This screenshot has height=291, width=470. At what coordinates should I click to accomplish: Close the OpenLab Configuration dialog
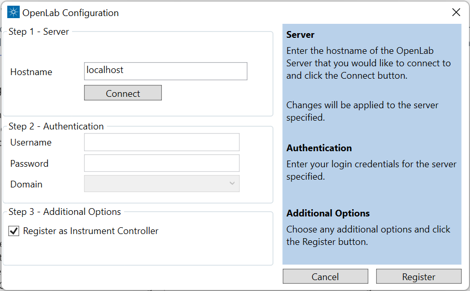point(456,12)
